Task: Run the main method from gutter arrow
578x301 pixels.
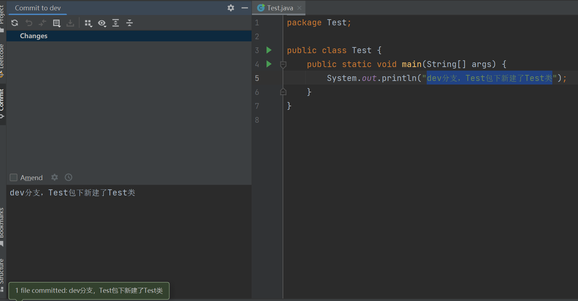Action: coord(269,64)
